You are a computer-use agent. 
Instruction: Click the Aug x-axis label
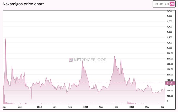coord(20,107)
